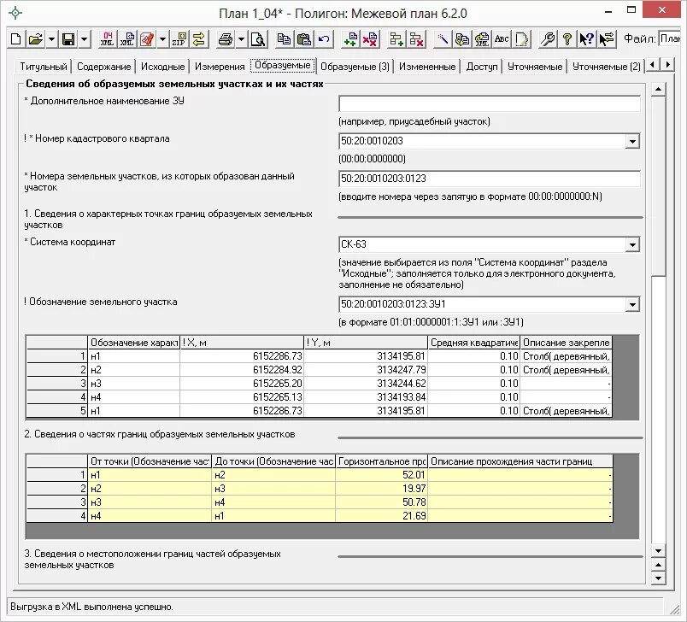Click the Y value 3134193.84 for н4

(366, 396)
